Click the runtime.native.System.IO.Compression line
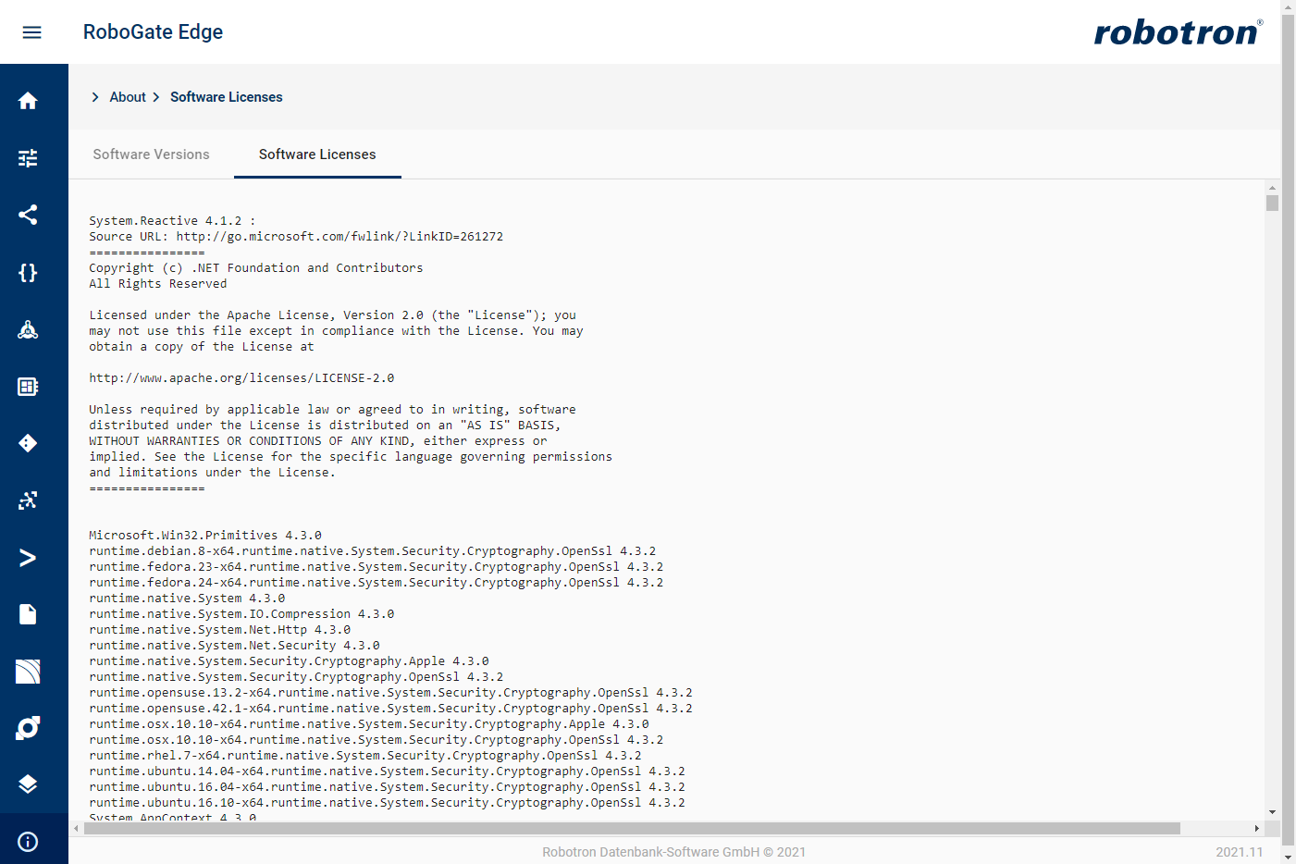 tap(241, 614)
